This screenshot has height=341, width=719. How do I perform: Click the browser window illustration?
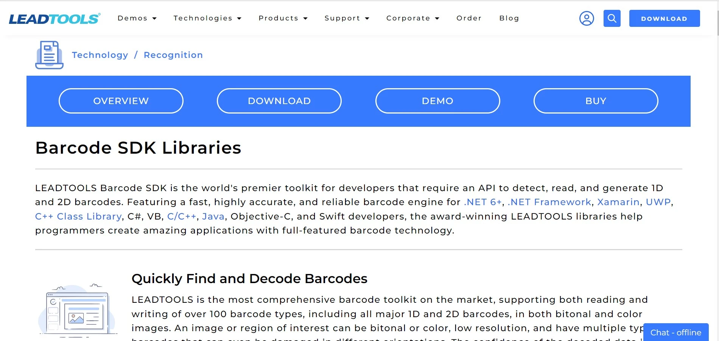point(78,311)
